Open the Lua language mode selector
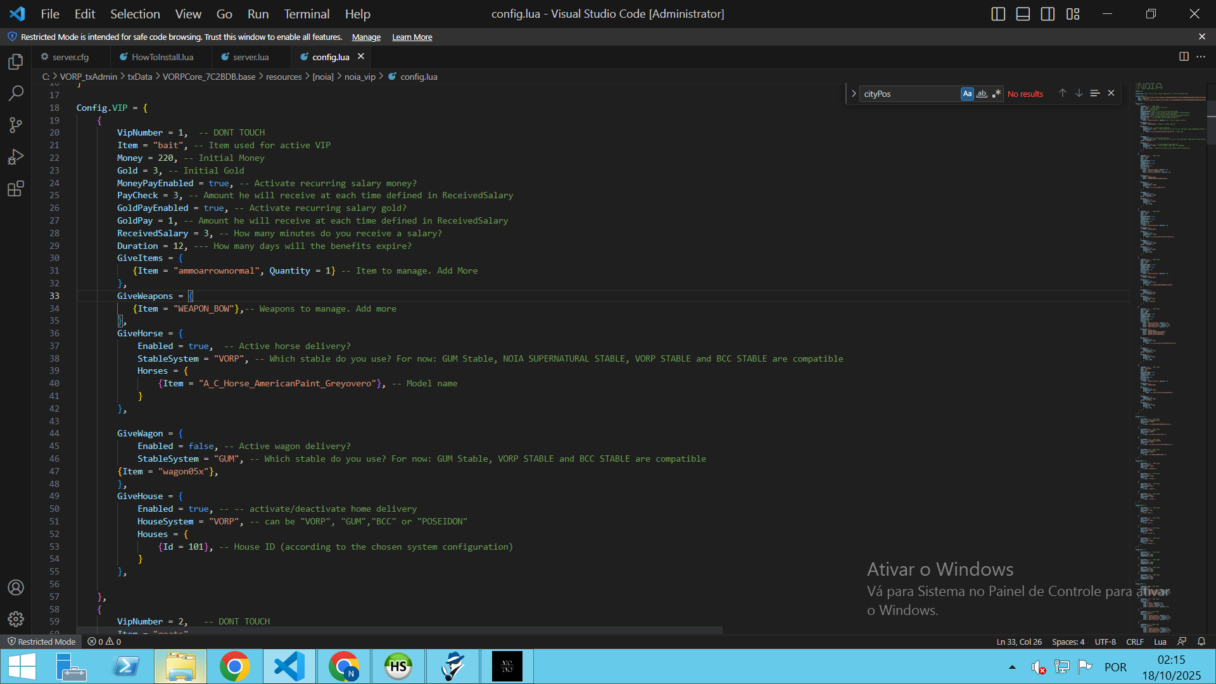 1160,642
